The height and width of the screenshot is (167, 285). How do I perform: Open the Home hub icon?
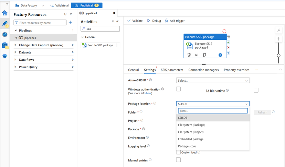tap(5, 13)
